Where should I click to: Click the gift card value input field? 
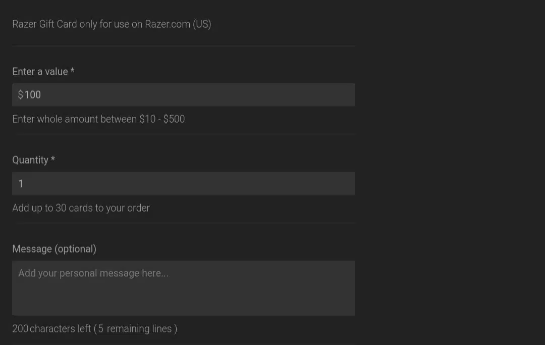coord(184,94)
